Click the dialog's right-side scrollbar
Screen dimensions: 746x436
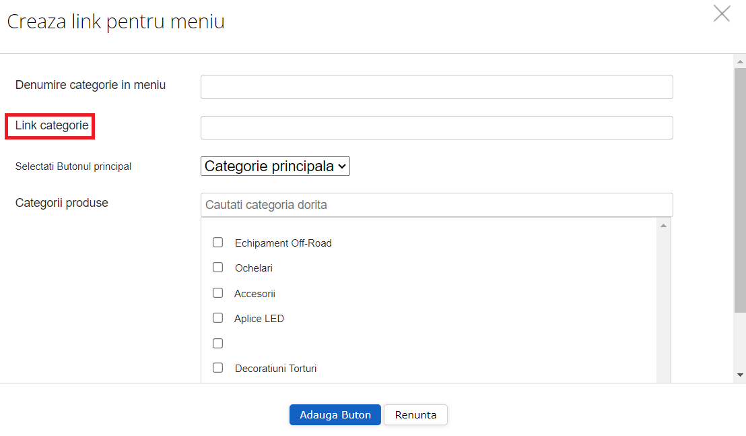[739, 202]
